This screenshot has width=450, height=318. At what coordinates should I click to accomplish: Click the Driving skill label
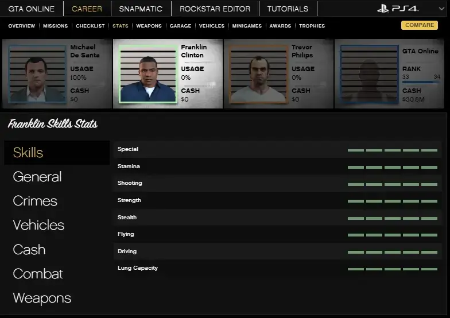pos(127,251)
